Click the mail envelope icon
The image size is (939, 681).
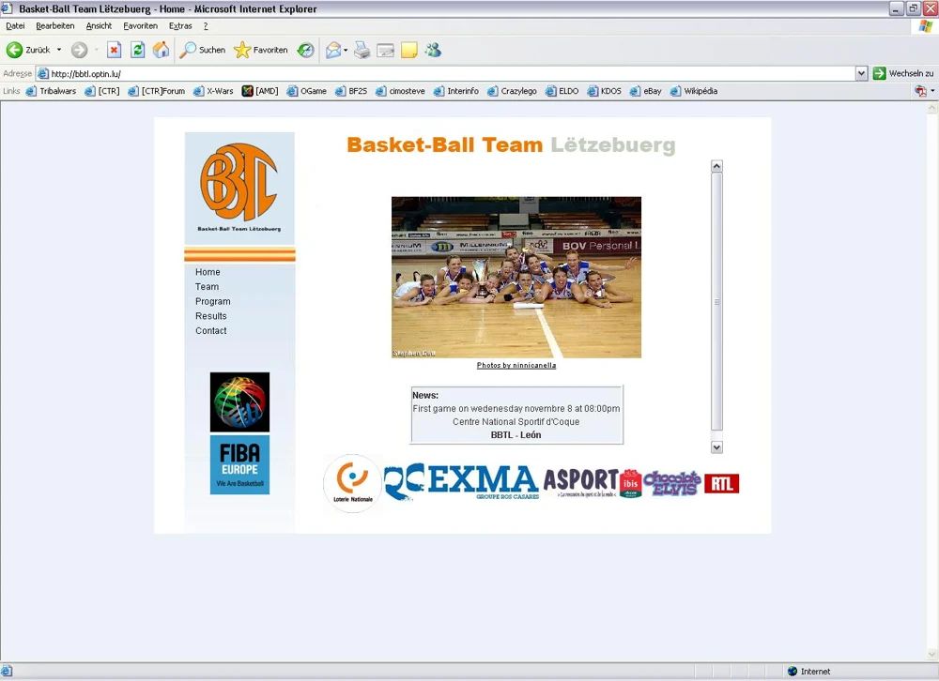[333, 51]
